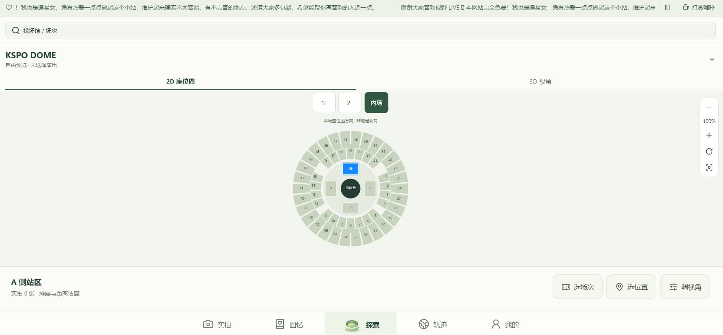Click the 自由预览 · 未选择演出 subtitle
The height and width of the screenshot is (335, 723).
point(31,65)
